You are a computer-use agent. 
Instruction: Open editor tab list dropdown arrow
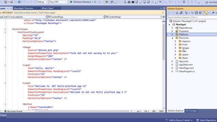[161, 8]
